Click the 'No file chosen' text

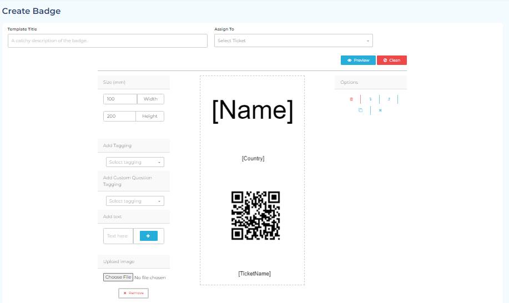pyautogui.click(x=150, y=277)
